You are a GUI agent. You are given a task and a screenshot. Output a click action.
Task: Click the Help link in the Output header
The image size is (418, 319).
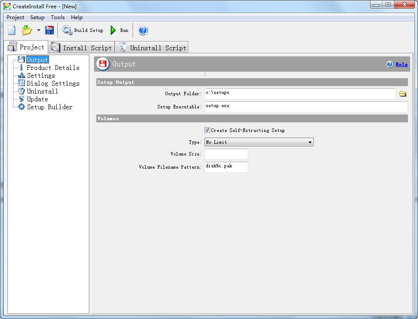(x=401, y=64)
